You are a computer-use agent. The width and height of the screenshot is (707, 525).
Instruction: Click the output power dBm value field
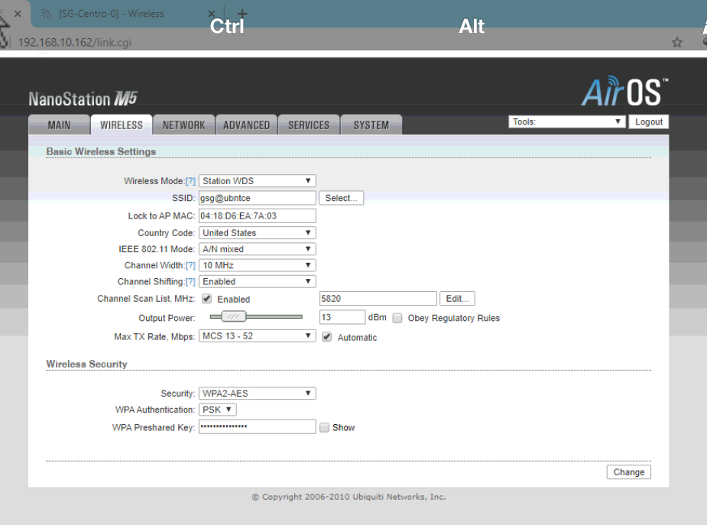pyautogui.click(x=342, y=317)
